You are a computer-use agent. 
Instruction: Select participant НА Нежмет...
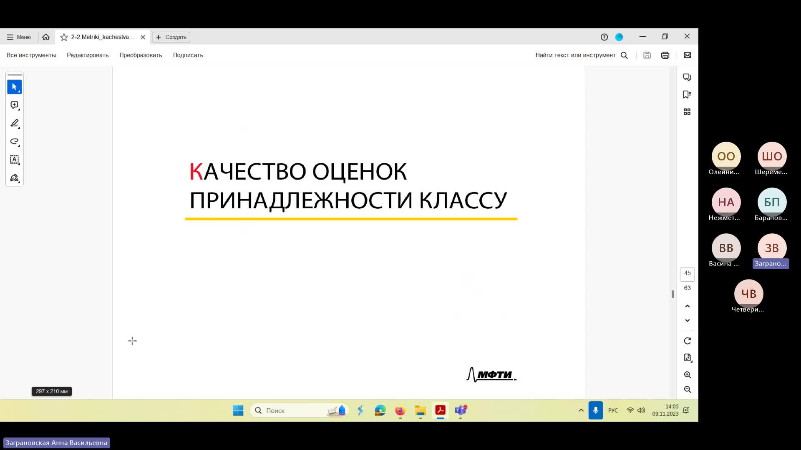pyautogui.click(x=726, y=205)
